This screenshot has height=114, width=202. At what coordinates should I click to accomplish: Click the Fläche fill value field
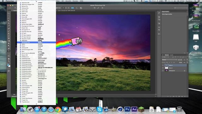(x=184, y=62)
